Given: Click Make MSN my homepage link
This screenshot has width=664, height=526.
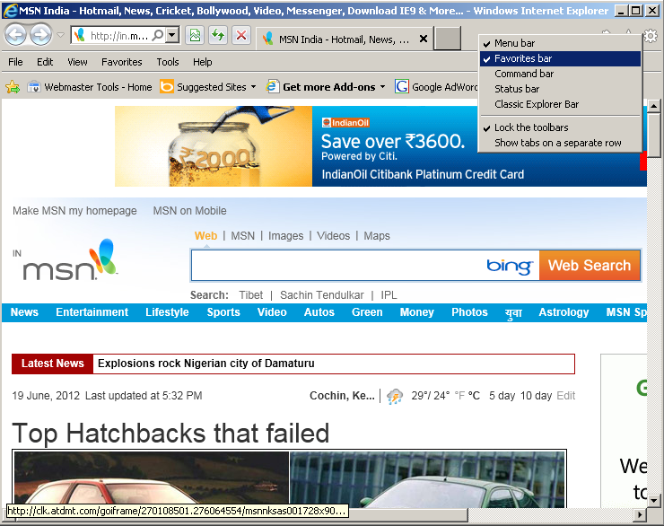Looking at the screenshot, I should (74, 210).
